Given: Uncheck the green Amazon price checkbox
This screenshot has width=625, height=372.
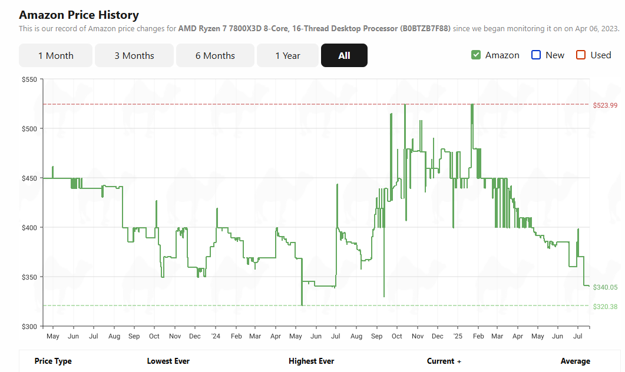Looking at the screenshot, I should (x=476, y=55).
